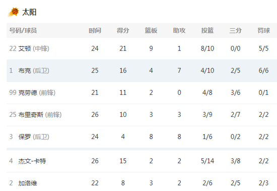Click the Suns team logo icon
The height and width of the screenshot is (191, 277).
pyautogui.click(x=14, y=12)
